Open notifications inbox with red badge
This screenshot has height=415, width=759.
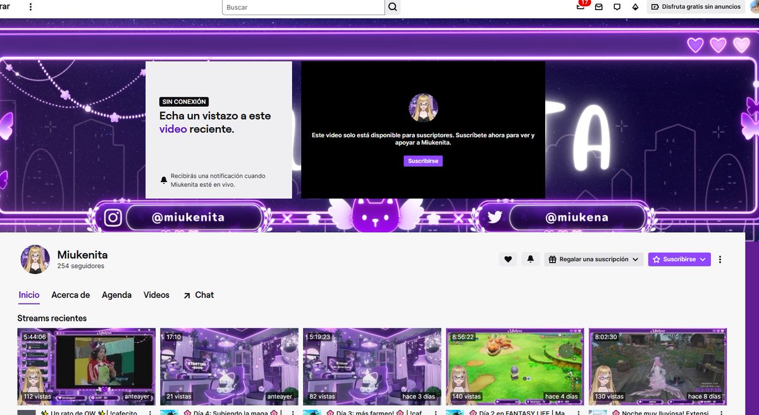tap(581, 6)
